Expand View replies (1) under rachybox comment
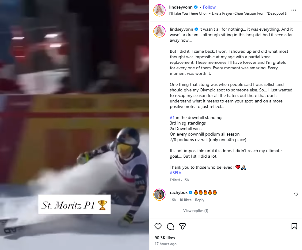 tap(195, 211)
